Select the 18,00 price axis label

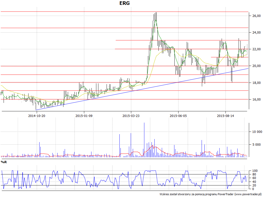pyautogui.click(x=257, y=83)
